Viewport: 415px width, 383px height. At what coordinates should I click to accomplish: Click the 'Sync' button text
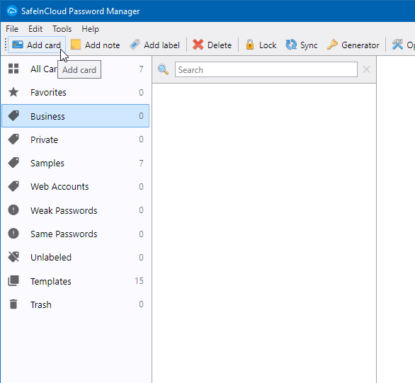pyautogui.click(x=309, y=45)
